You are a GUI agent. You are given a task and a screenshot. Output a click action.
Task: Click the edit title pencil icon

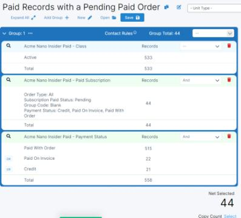(178, 7)
